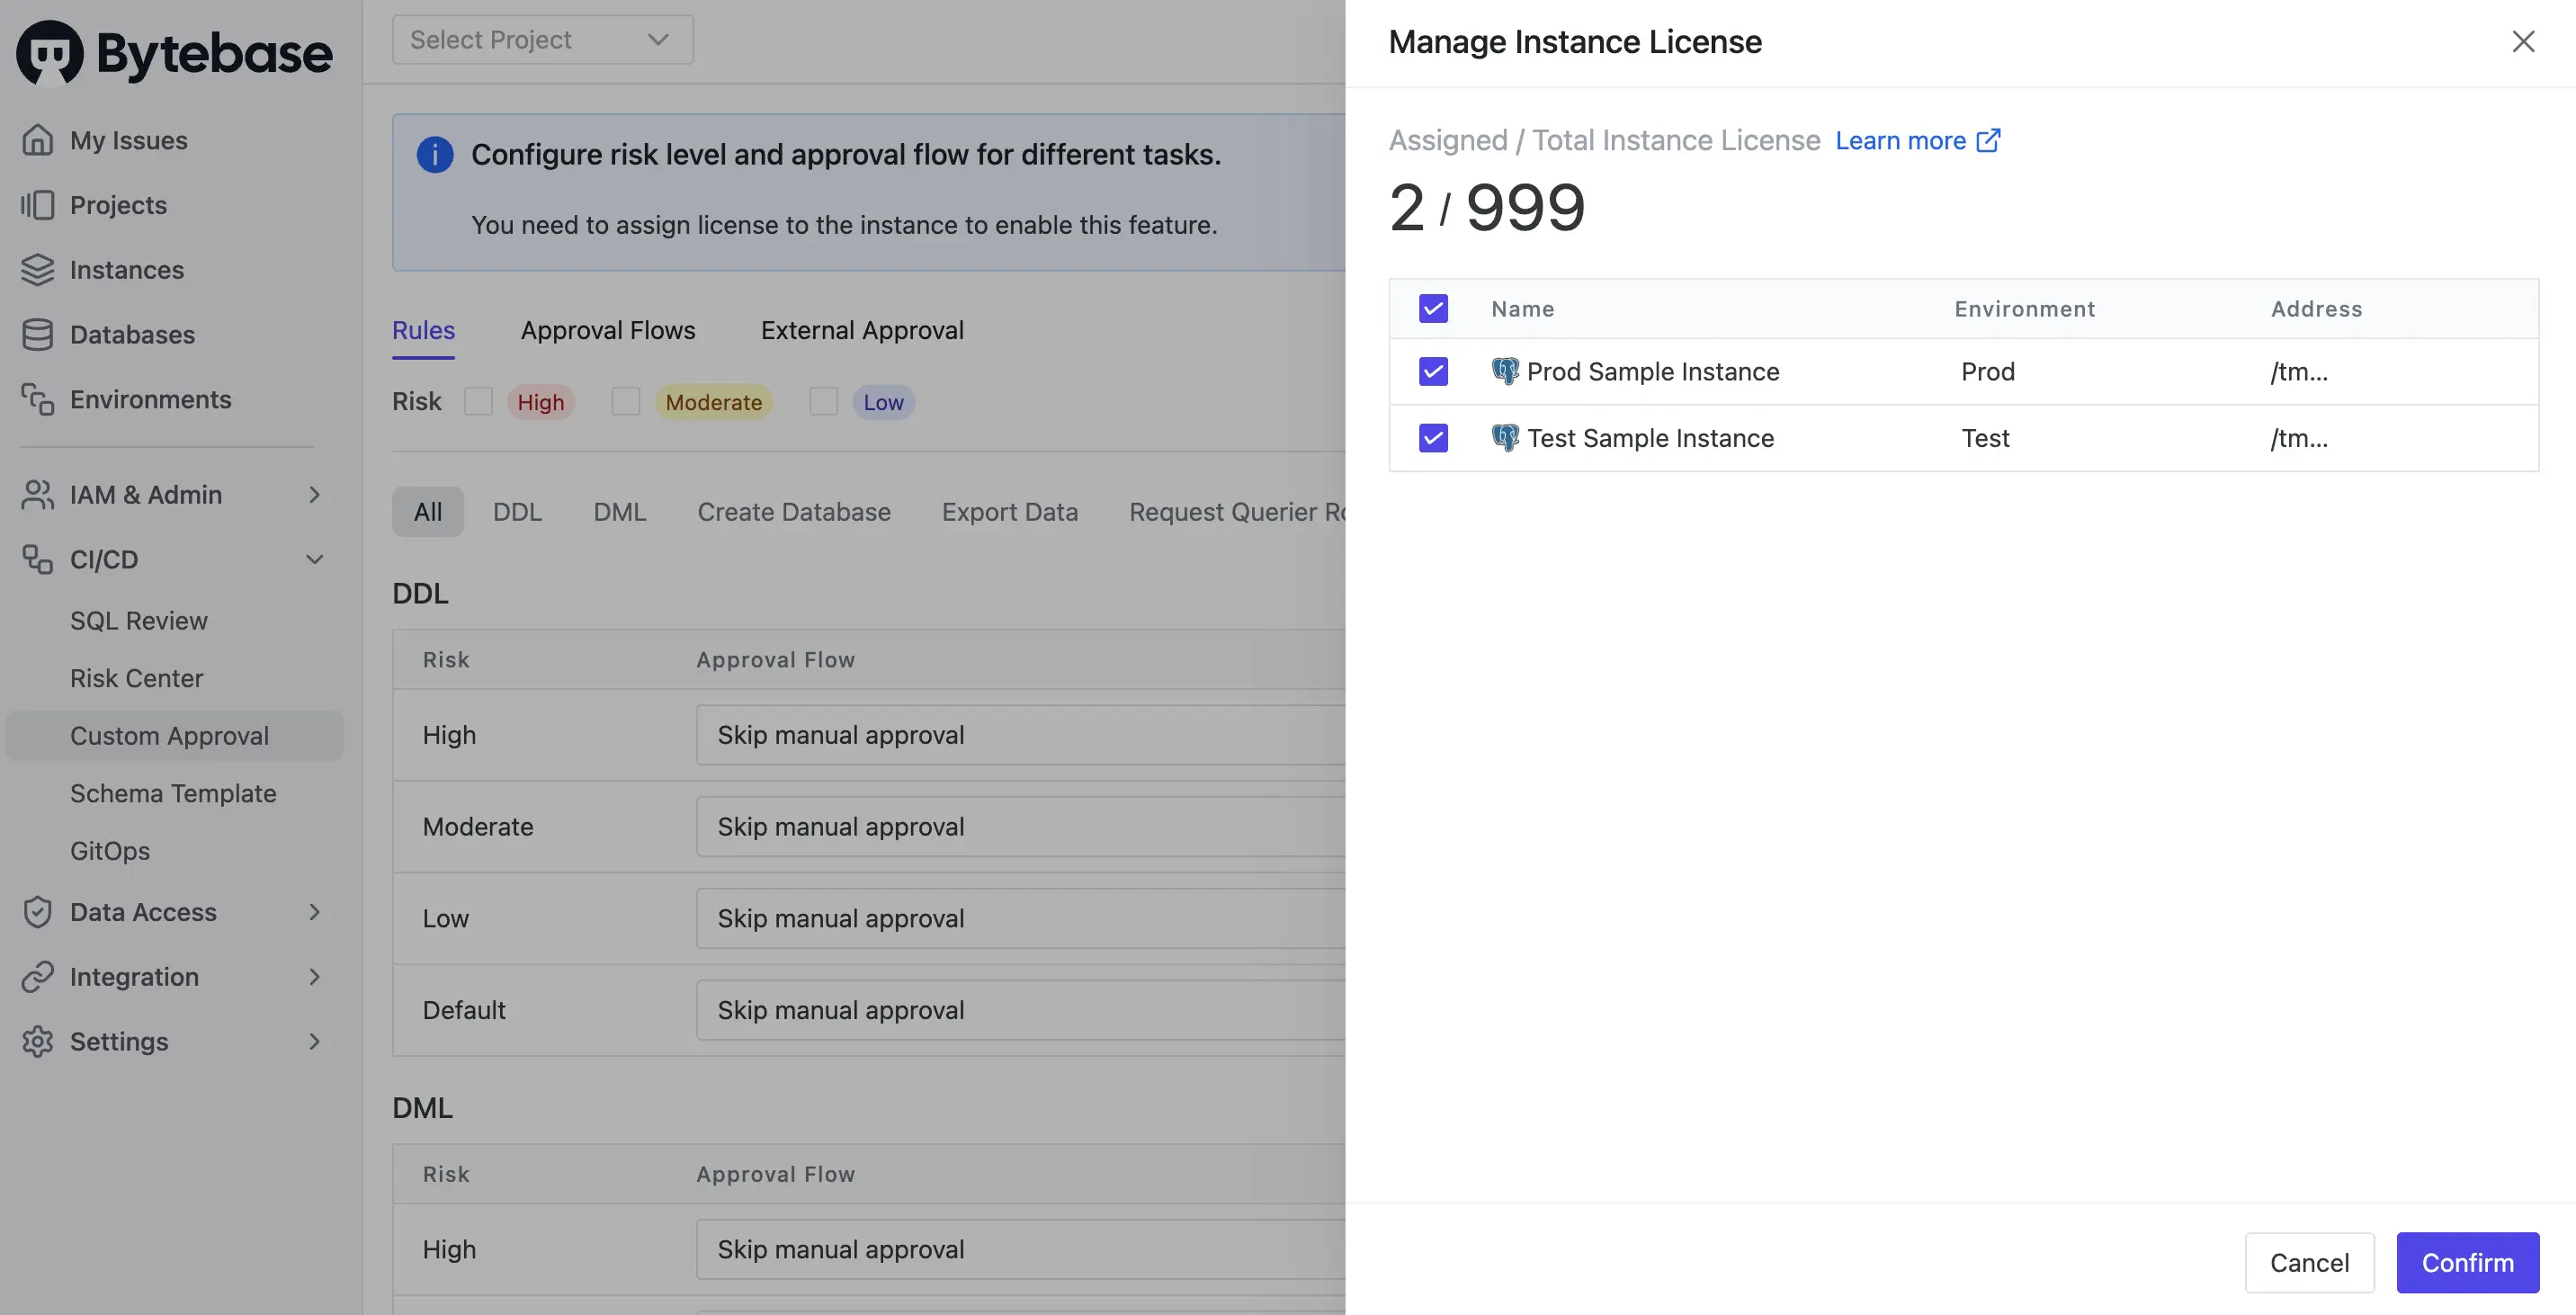Image resolution: width=2576 pixels, height=1315 pixels.
Task: Open the Databases page
Action: [x=132, y=334]
